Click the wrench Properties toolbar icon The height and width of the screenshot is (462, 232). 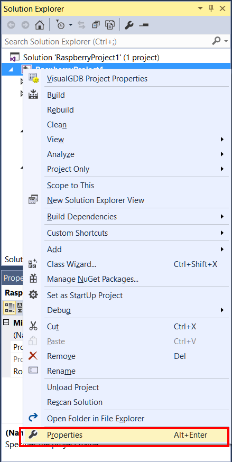128,25
